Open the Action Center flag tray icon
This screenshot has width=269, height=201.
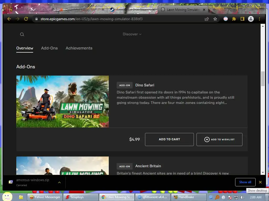tap(230, 197)
